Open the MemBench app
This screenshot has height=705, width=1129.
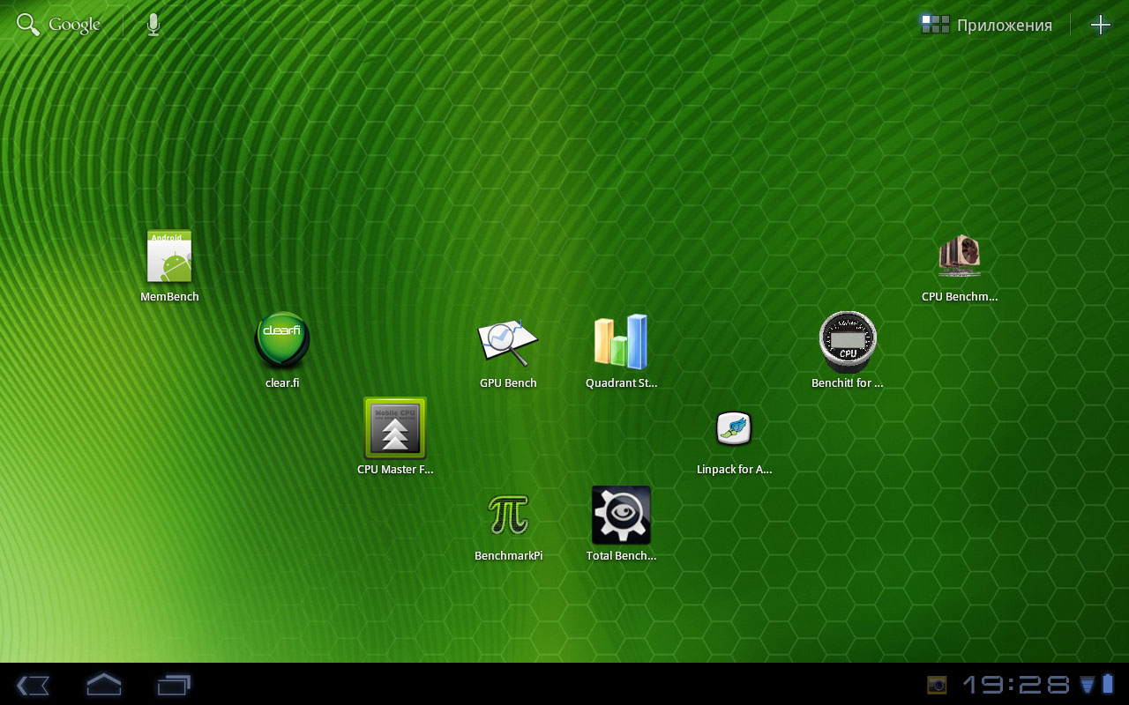(169, 257)
